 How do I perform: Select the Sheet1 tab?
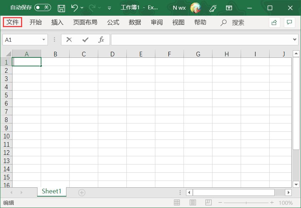point(51,192)
